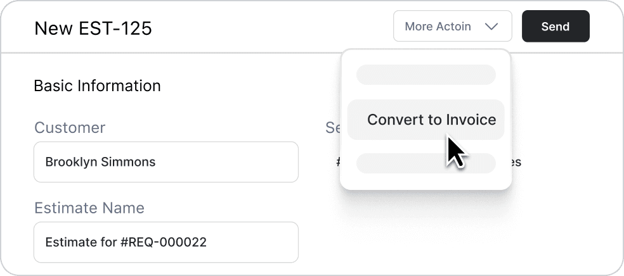
Task: Click the Basic Information section heading
Action: pyautogui.click(x=97, y=85)
